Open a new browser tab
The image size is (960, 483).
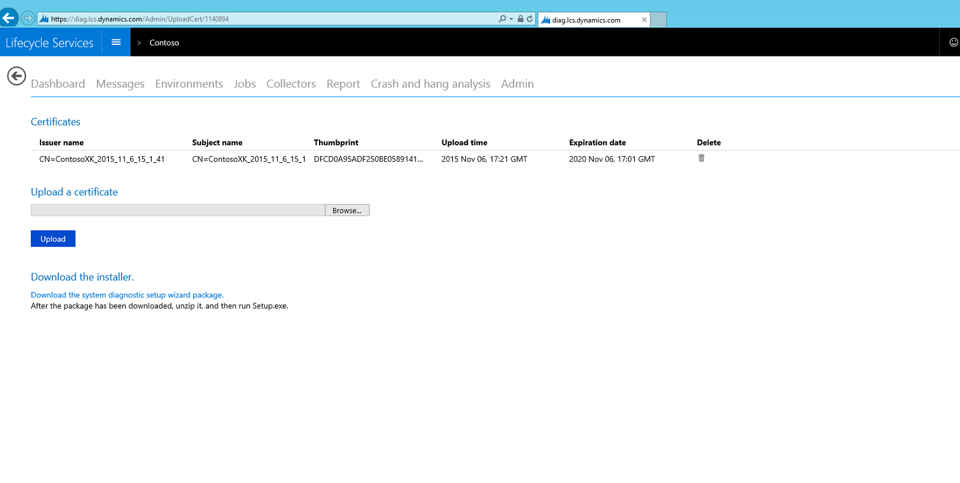[659, 20]
